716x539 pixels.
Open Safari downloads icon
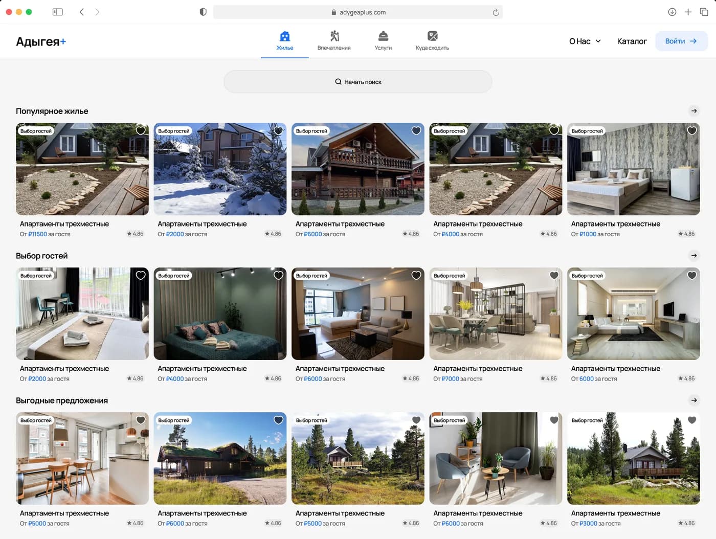click(672, 12)
